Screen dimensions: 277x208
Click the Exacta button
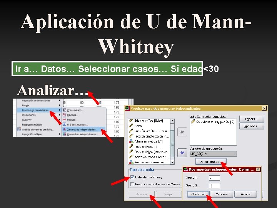(252, 119)
